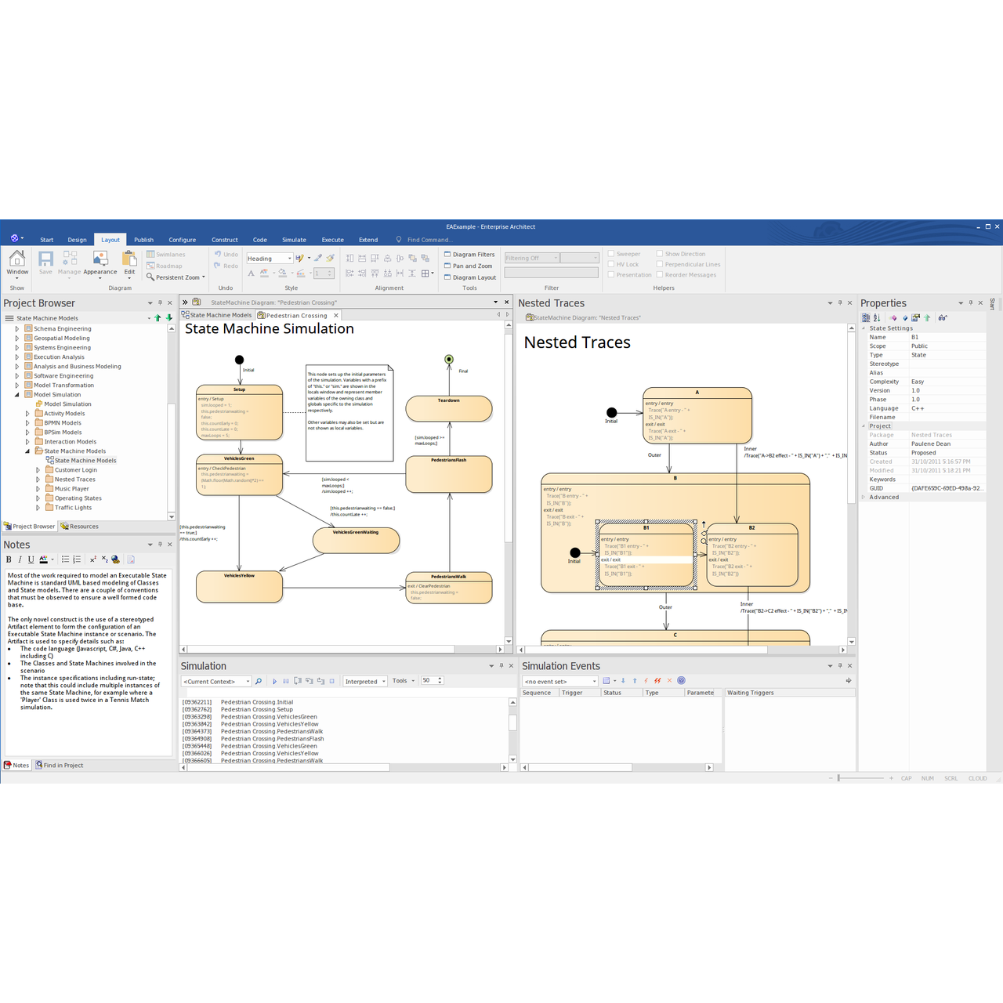The height and width of the screenshot is (1003, 1003).
Task: Open the alphabetical sort icon in Properties panel
Action: [x=876, y=317]
